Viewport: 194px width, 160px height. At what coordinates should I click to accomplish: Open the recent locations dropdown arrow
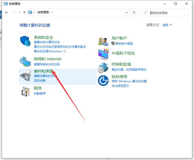(19, 12)
